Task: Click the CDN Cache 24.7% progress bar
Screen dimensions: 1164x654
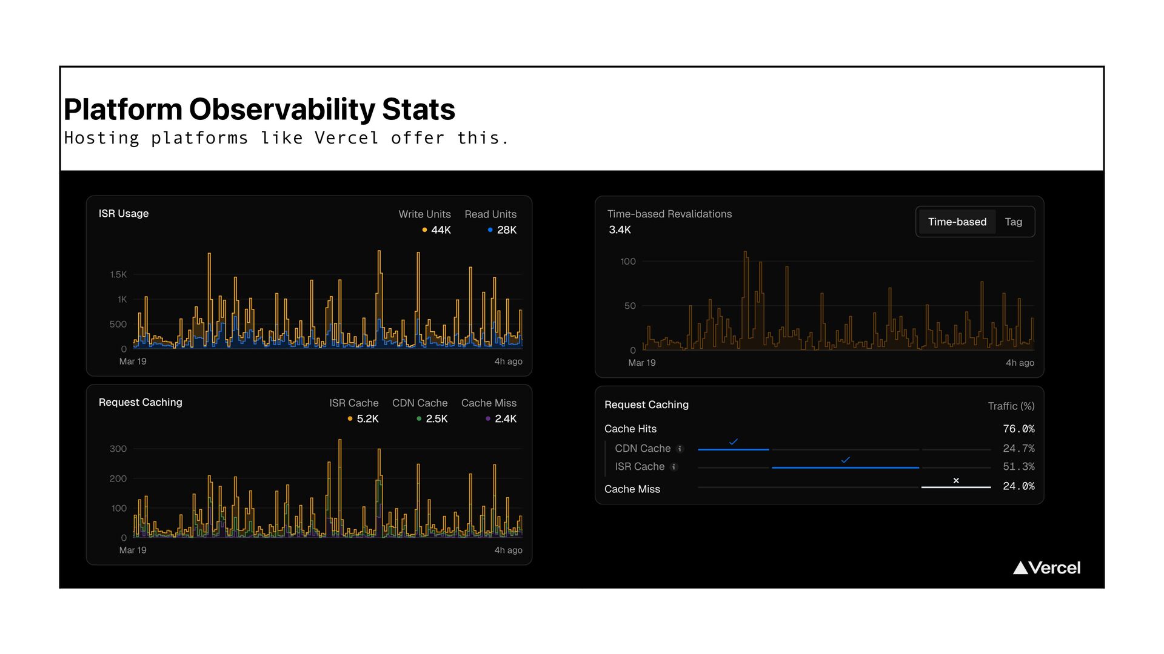Action: click(733, 449)
